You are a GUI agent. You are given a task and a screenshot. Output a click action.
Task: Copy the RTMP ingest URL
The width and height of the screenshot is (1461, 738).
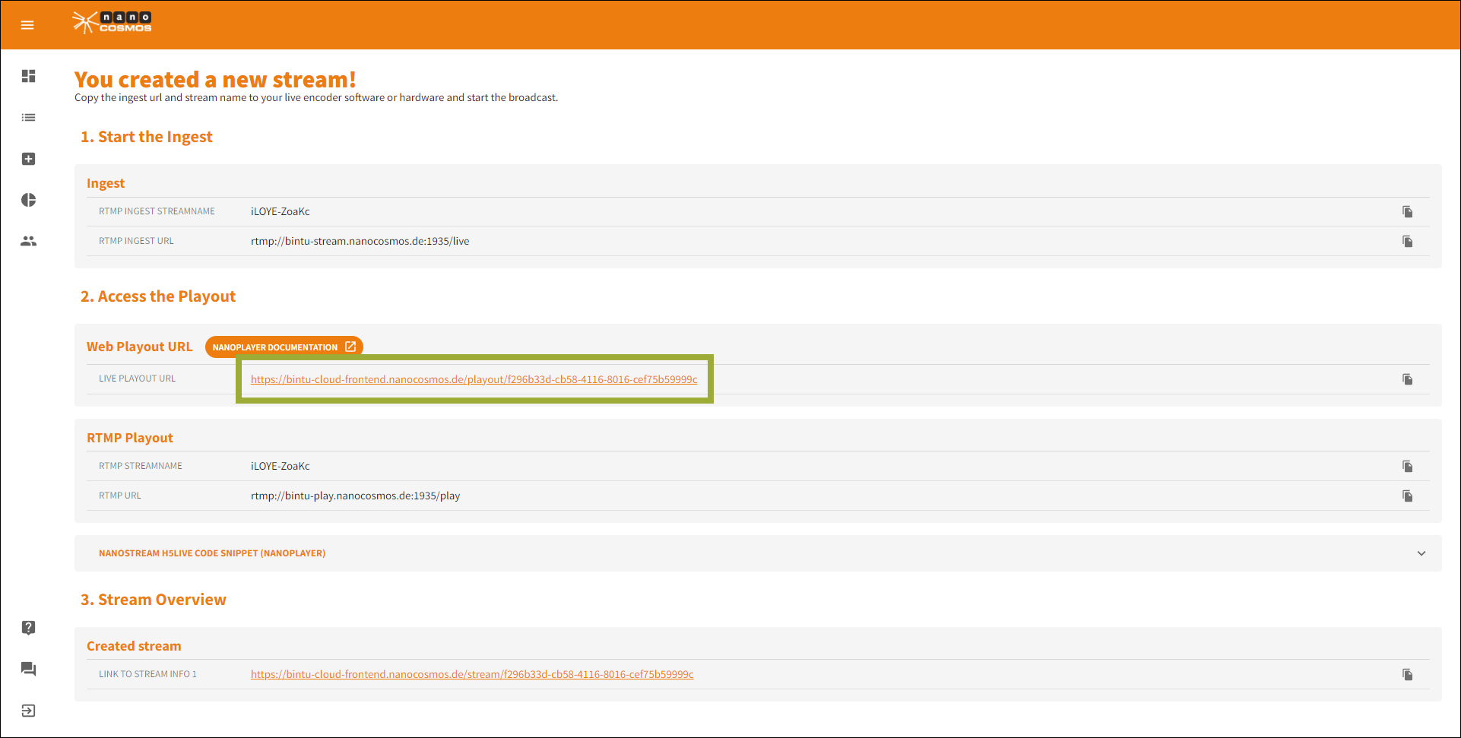click(x=1407, y=242)
